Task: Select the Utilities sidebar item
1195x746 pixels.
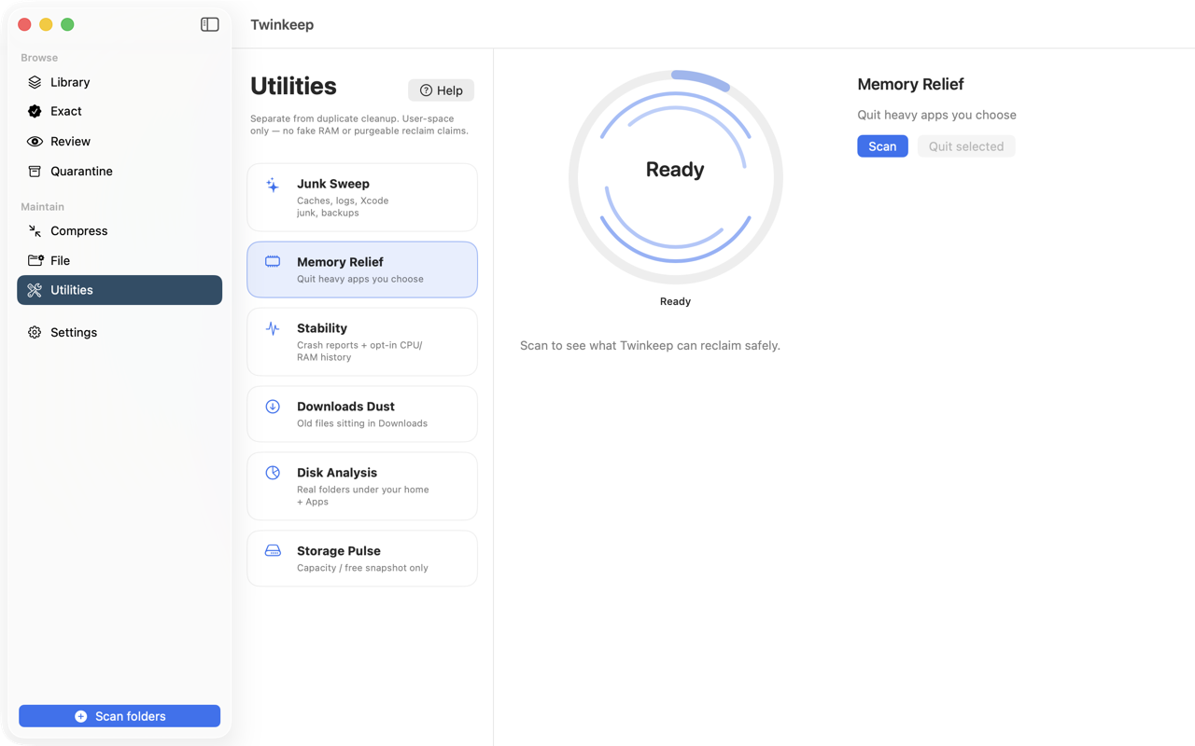Action: tap(119, 290)
